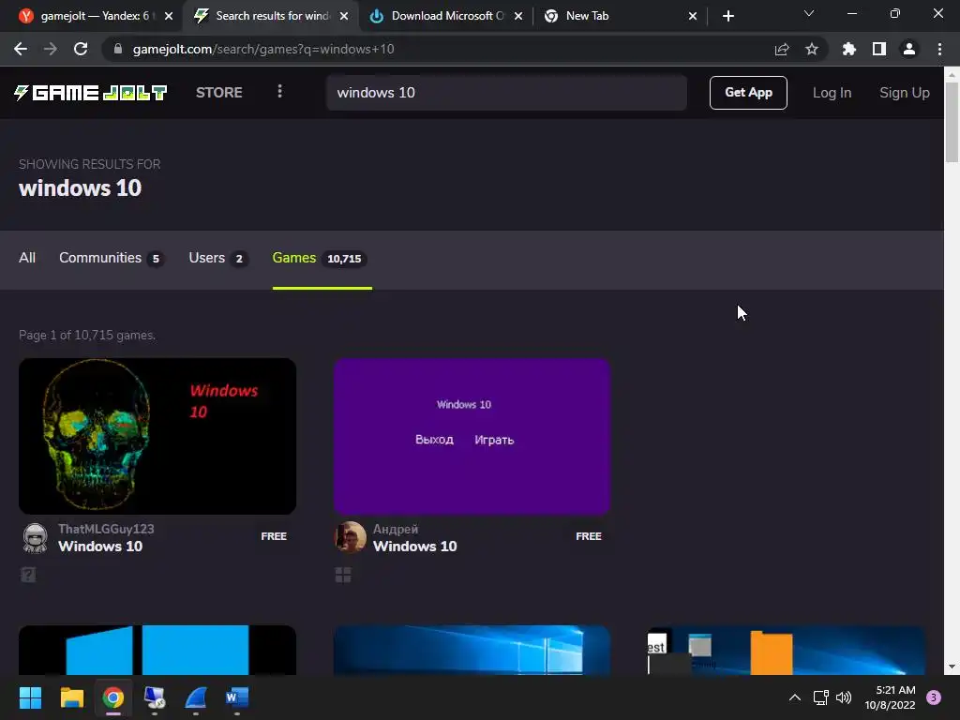
Task: Select the Games results tab
Action: click(x=322, y=258)
